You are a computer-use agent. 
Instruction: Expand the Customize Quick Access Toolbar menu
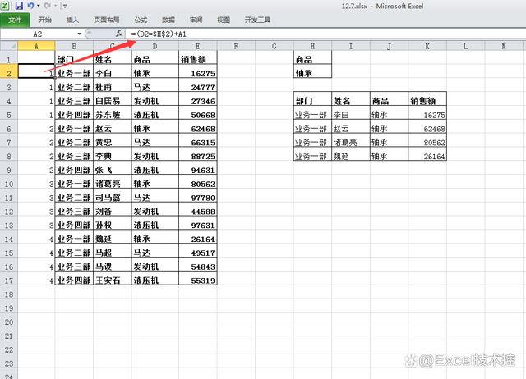coord(65,6)
